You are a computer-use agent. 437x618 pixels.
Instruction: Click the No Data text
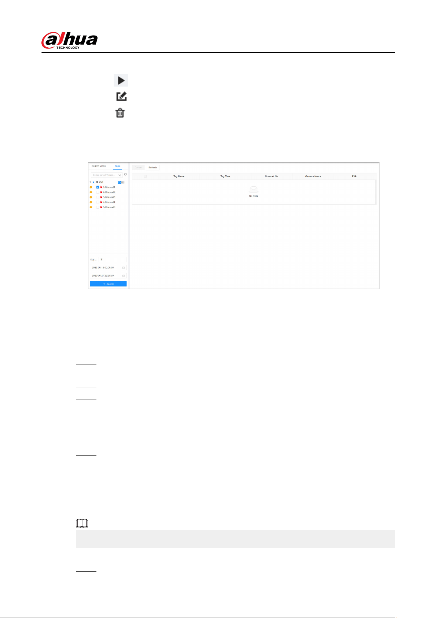pyautogui.click(x=253, y=196)
